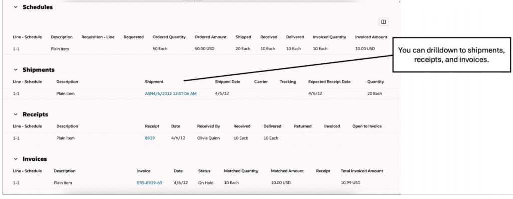Click the Matched Amount column header
513x199 pixels.
[287, 171]
